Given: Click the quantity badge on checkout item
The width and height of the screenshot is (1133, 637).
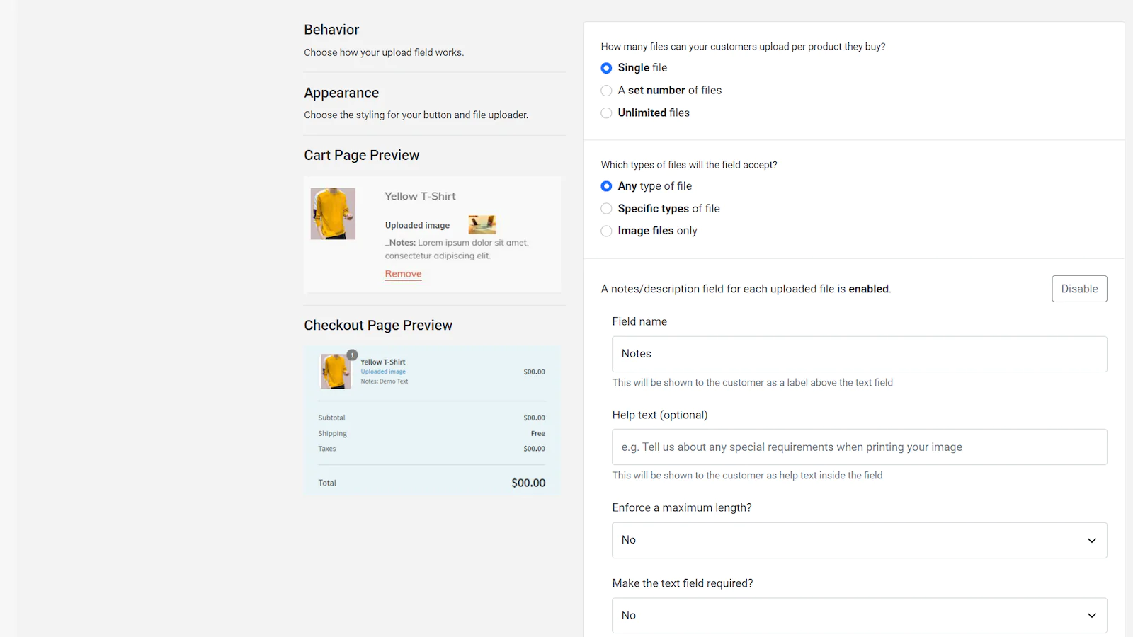Looking at the screenshot, I should coord(352,355).
